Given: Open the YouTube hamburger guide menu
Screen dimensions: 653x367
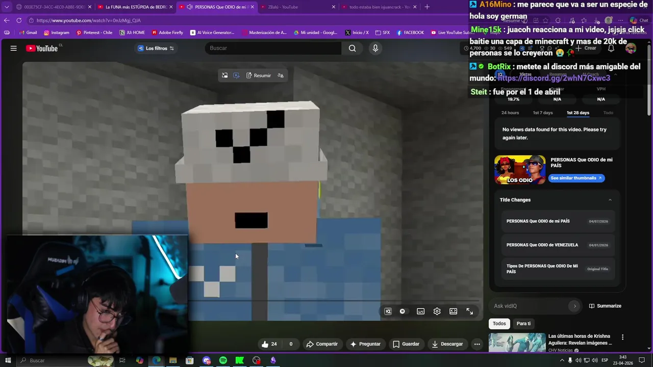Looking at the screenshot, I should 14,48.
